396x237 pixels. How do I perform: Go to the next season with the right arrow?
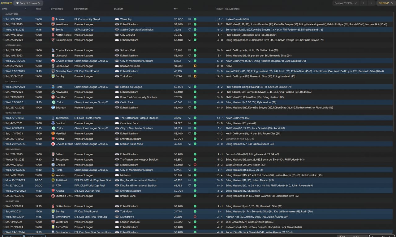[371, 3]
